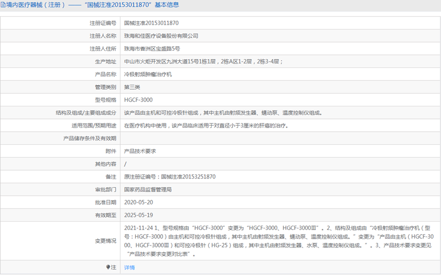Click the 其他内容 label
Viewport: 441px width, 275px height.
(x=105, y=164)
